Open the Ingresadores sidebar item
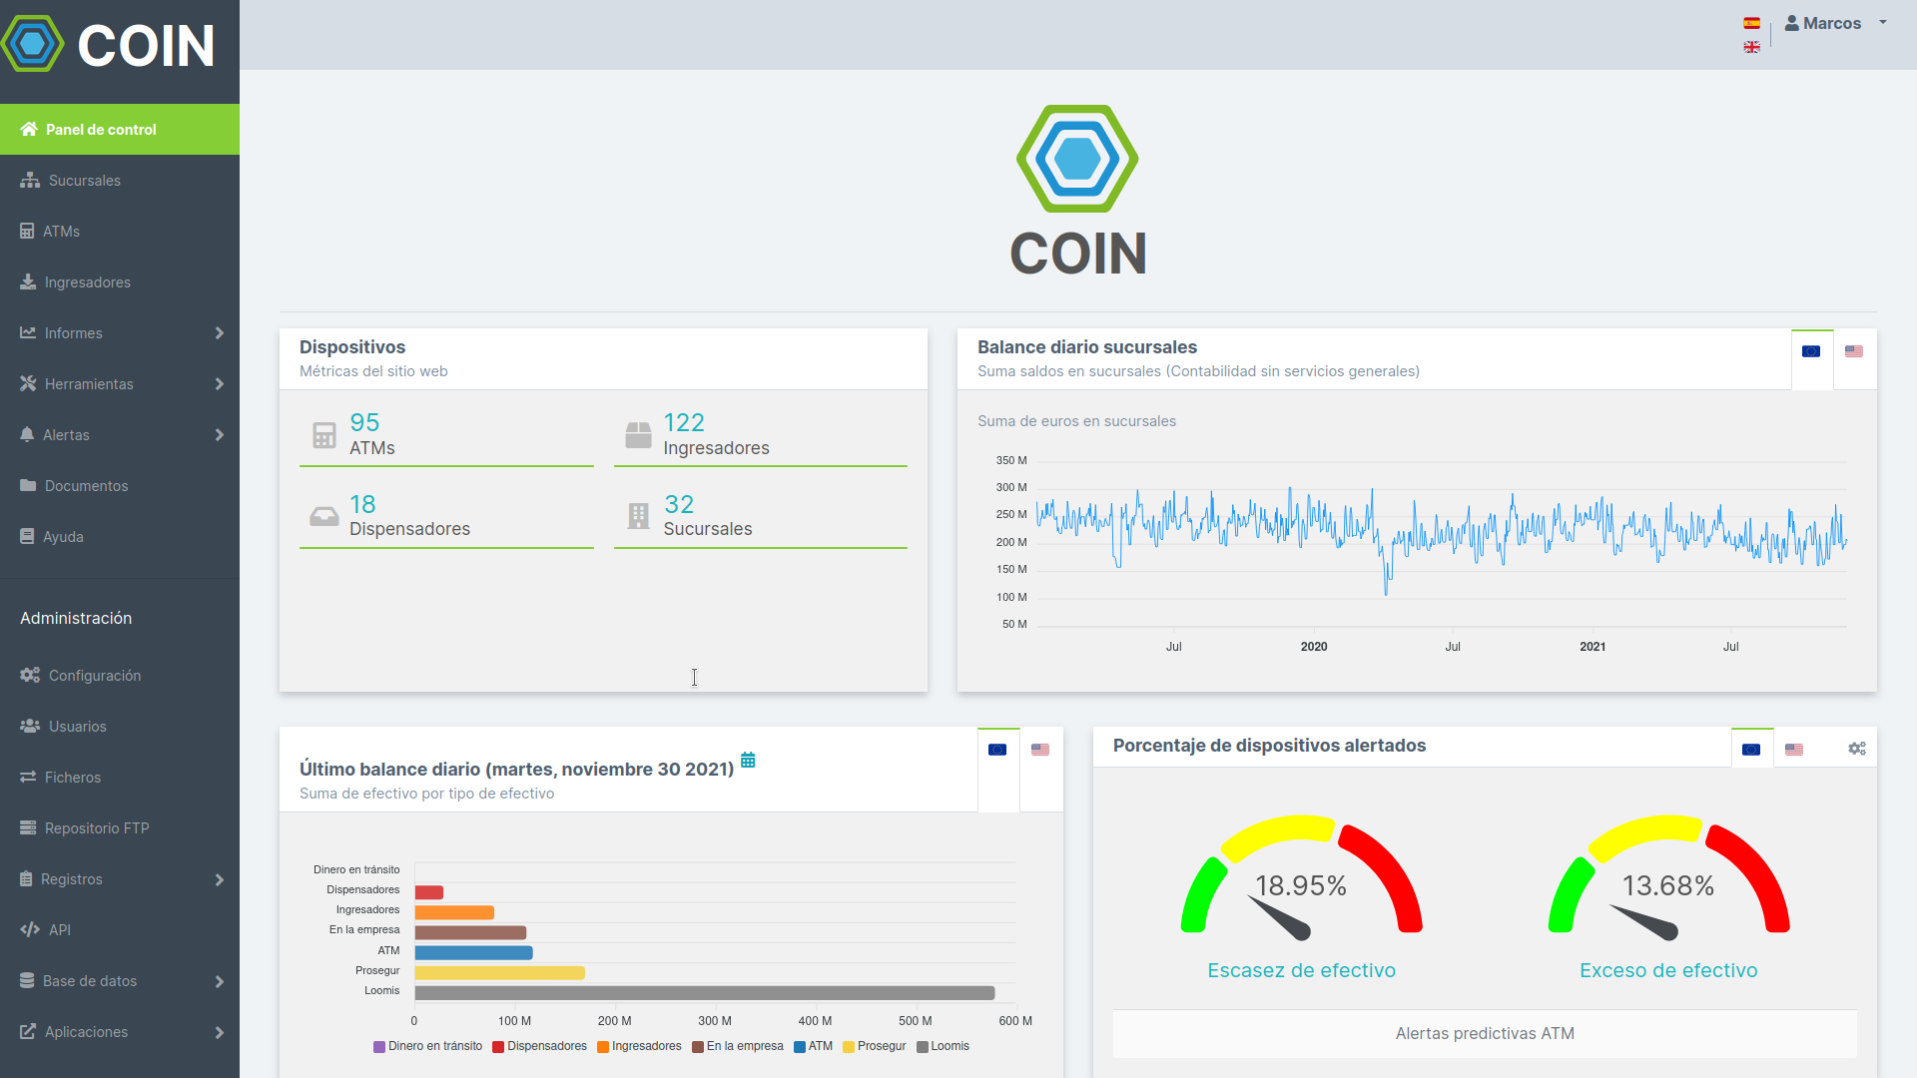The width and height of the screenshot is (1917, 1078). 120,282
